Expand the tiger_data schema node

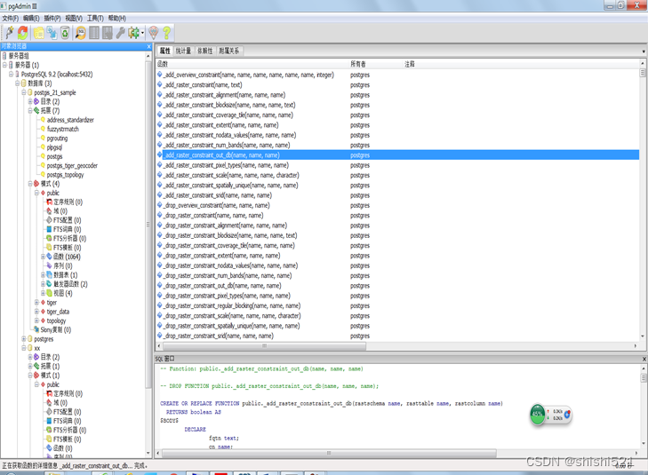pyautogui.click(x=36, y=312)
